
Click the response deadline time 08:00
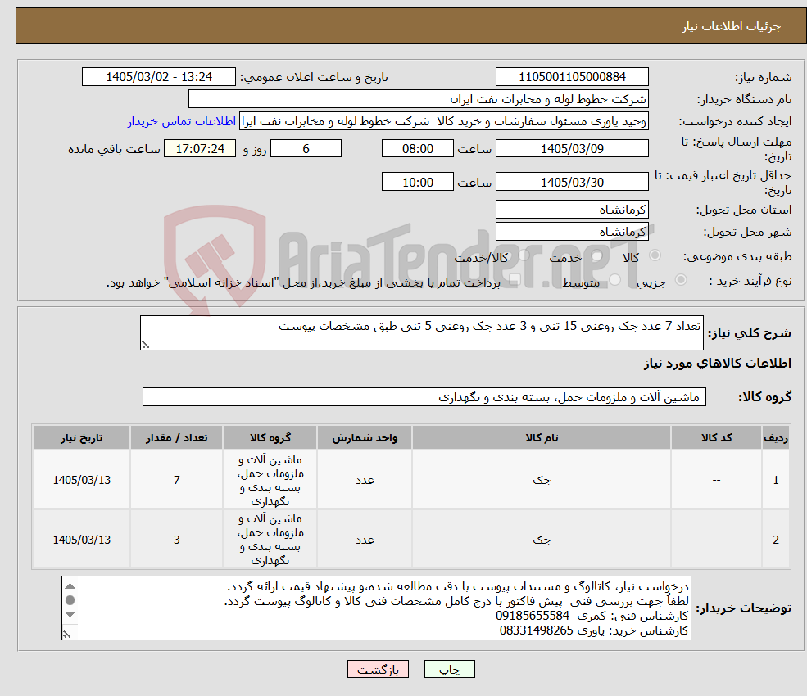[417, 149]
